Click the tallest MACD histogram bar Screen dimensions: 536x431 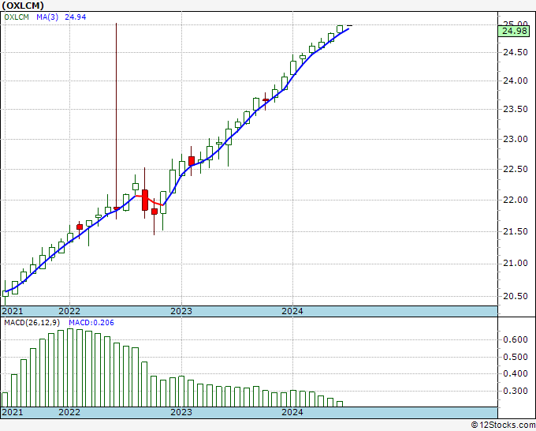pyautogui.click(x=70, y=368)
